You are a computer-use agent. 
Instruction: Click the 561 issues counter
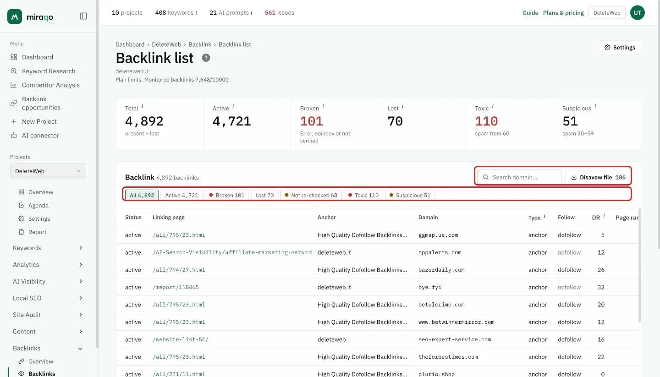pyautogui.click(x=280, y=13)
